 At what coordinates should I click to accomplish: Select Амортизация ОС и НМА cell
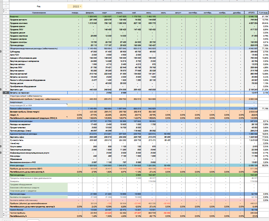[x=39, y=105]
